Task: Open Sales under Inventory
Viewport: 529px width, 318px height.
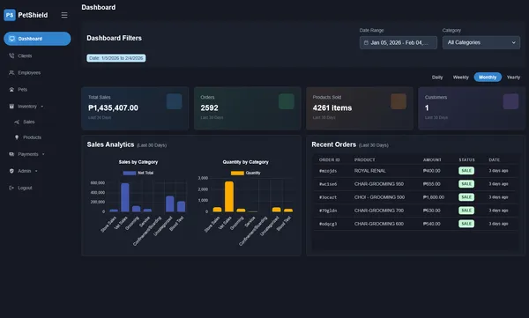Action: [29, 122]
